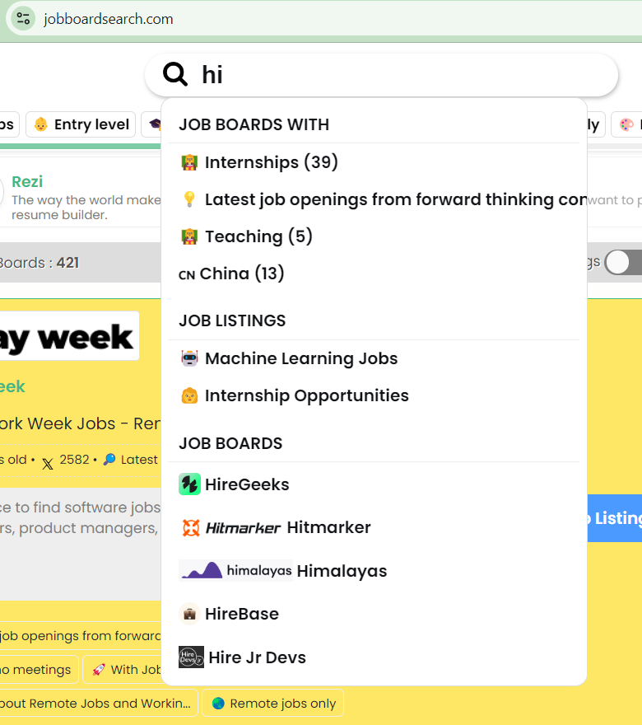Choose the 'Latest job openings from forward thinking' suggestion

[374, 199]
